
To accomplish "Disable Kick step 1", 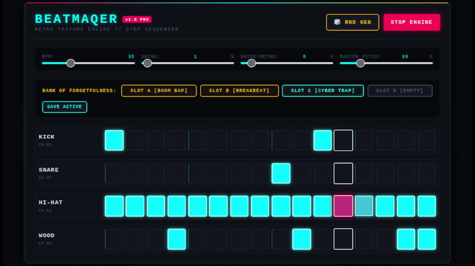I will tap(114, 140).
